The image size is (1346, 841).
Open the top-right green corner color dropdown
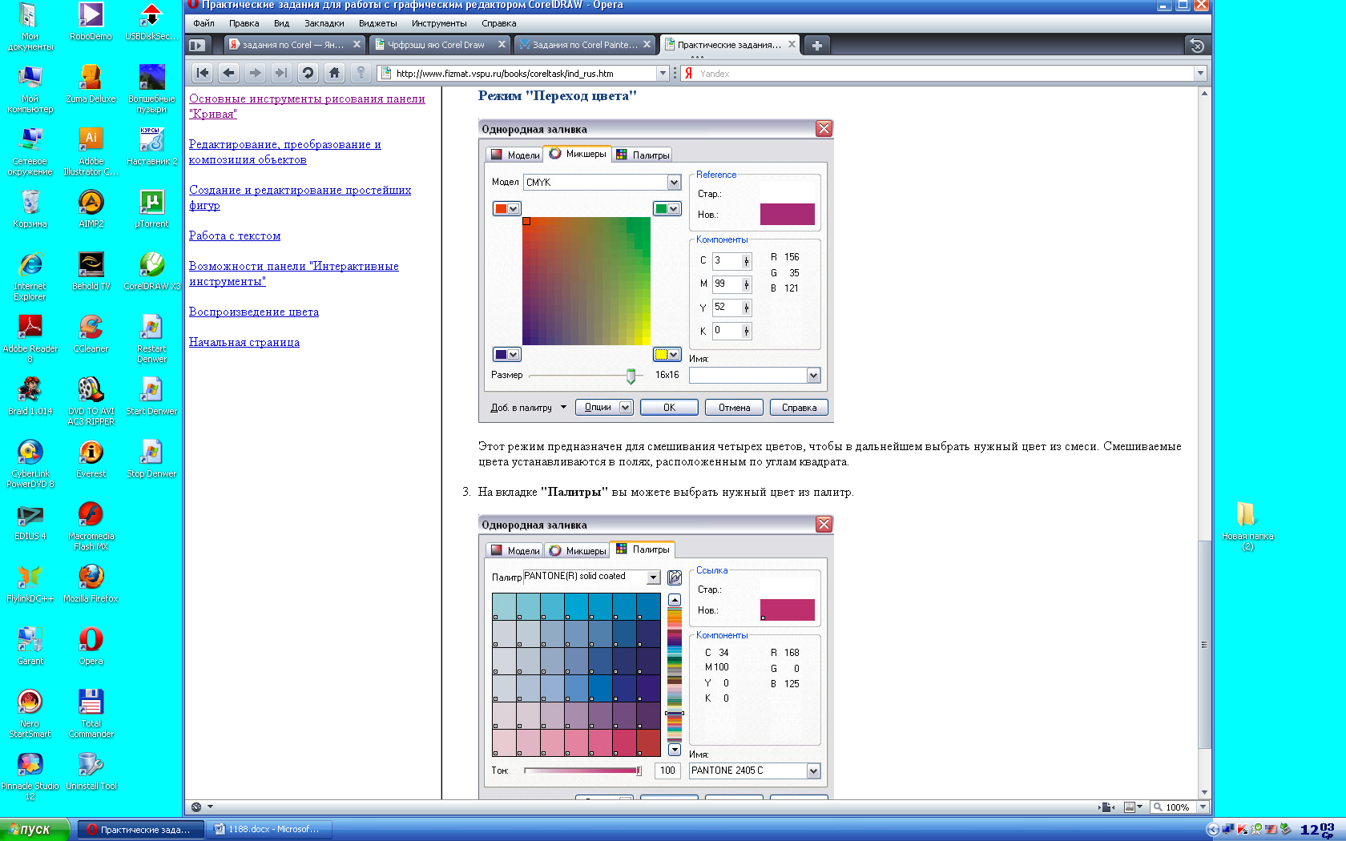pyautogui.click(x=667, y=209)
